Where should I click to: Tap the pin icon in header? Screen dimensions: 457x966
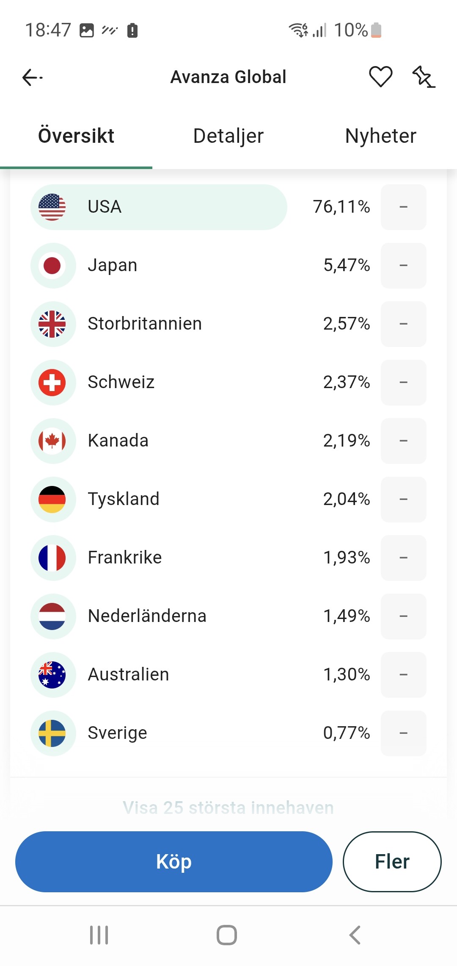(x=423, y=77)
